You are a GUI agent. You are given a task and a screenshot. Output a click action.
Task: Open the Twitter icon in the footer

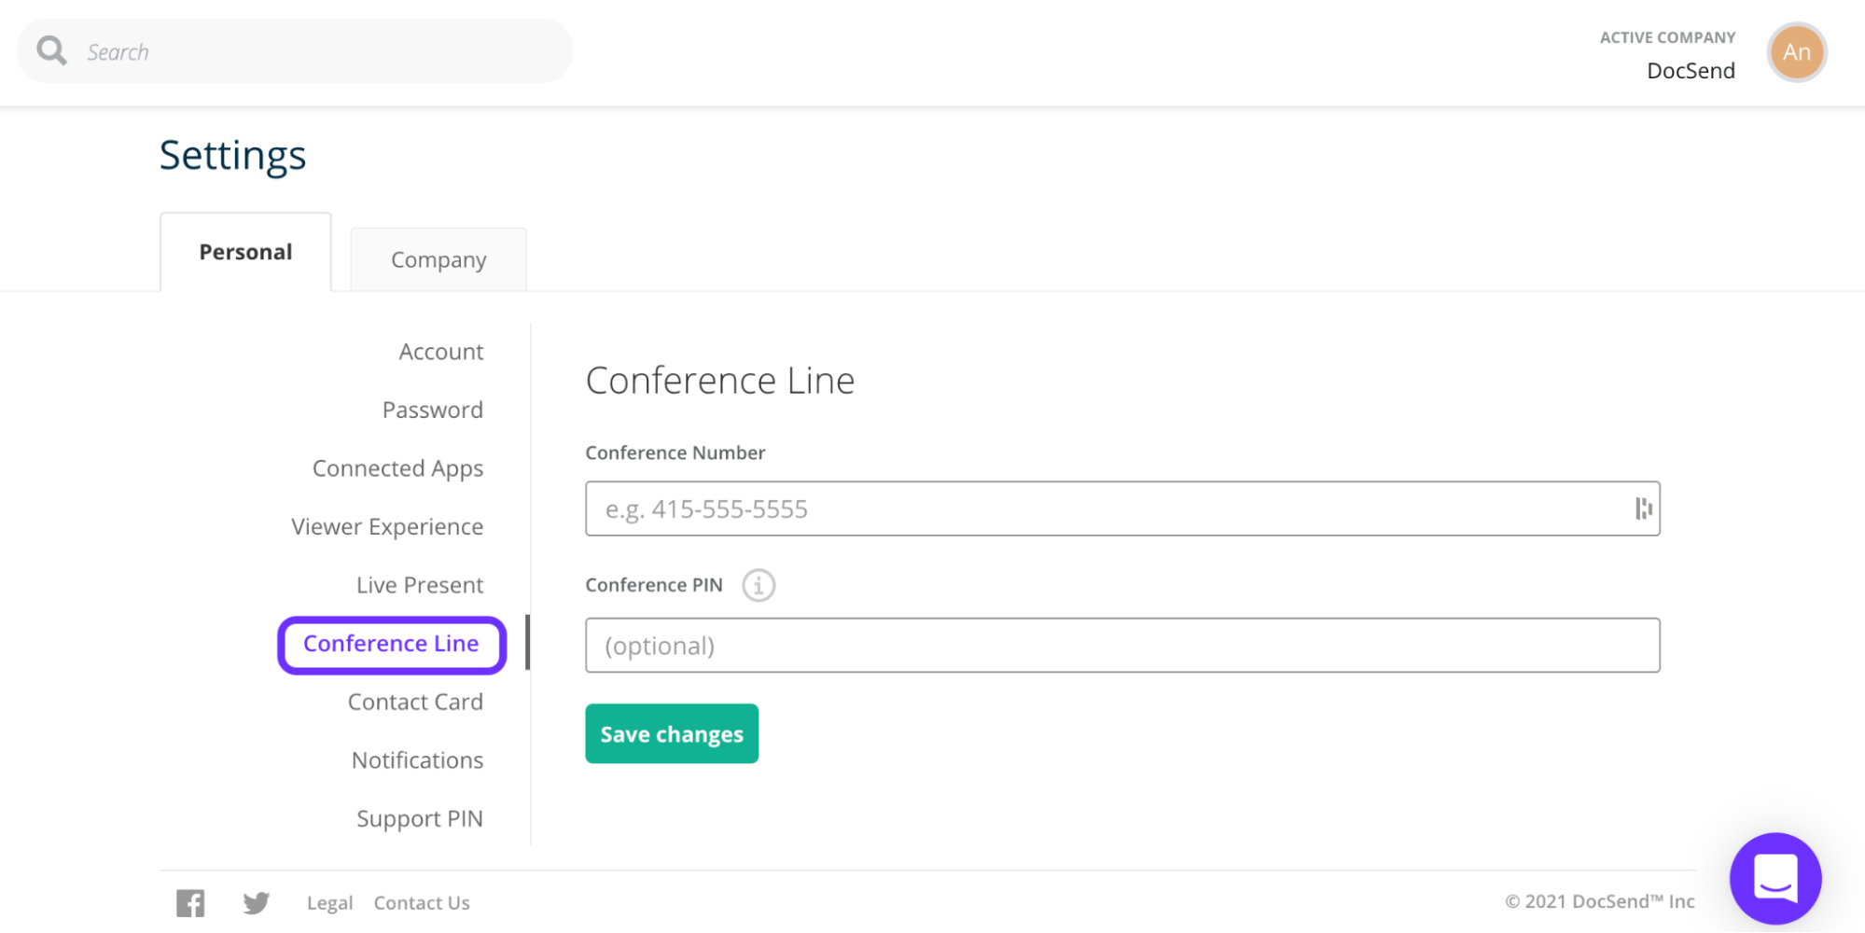coord(256,902)
